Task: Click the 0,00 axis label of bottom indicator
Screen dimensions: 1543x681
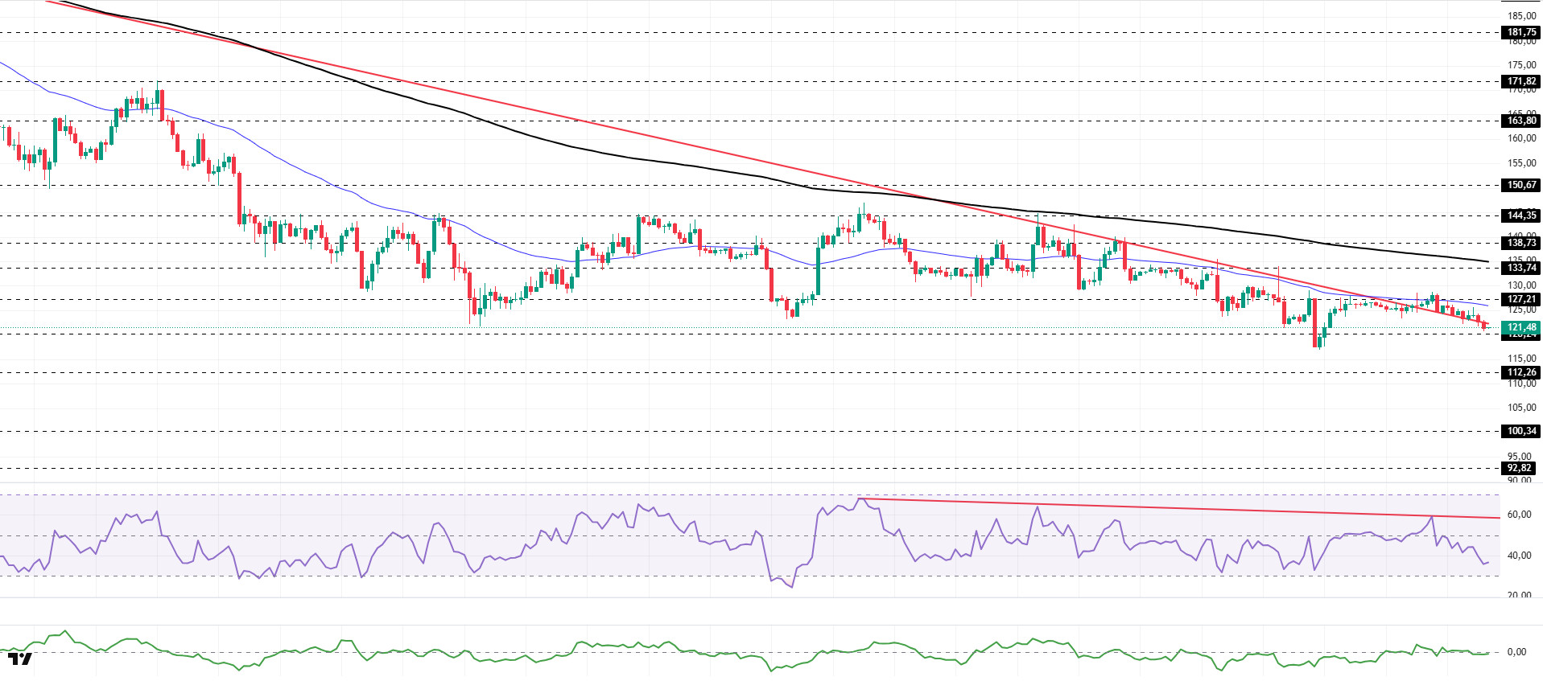Action: [x=1516, y=652]
